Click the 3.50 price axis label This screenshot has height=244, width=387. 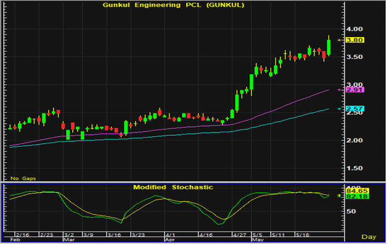click(354, 57)
